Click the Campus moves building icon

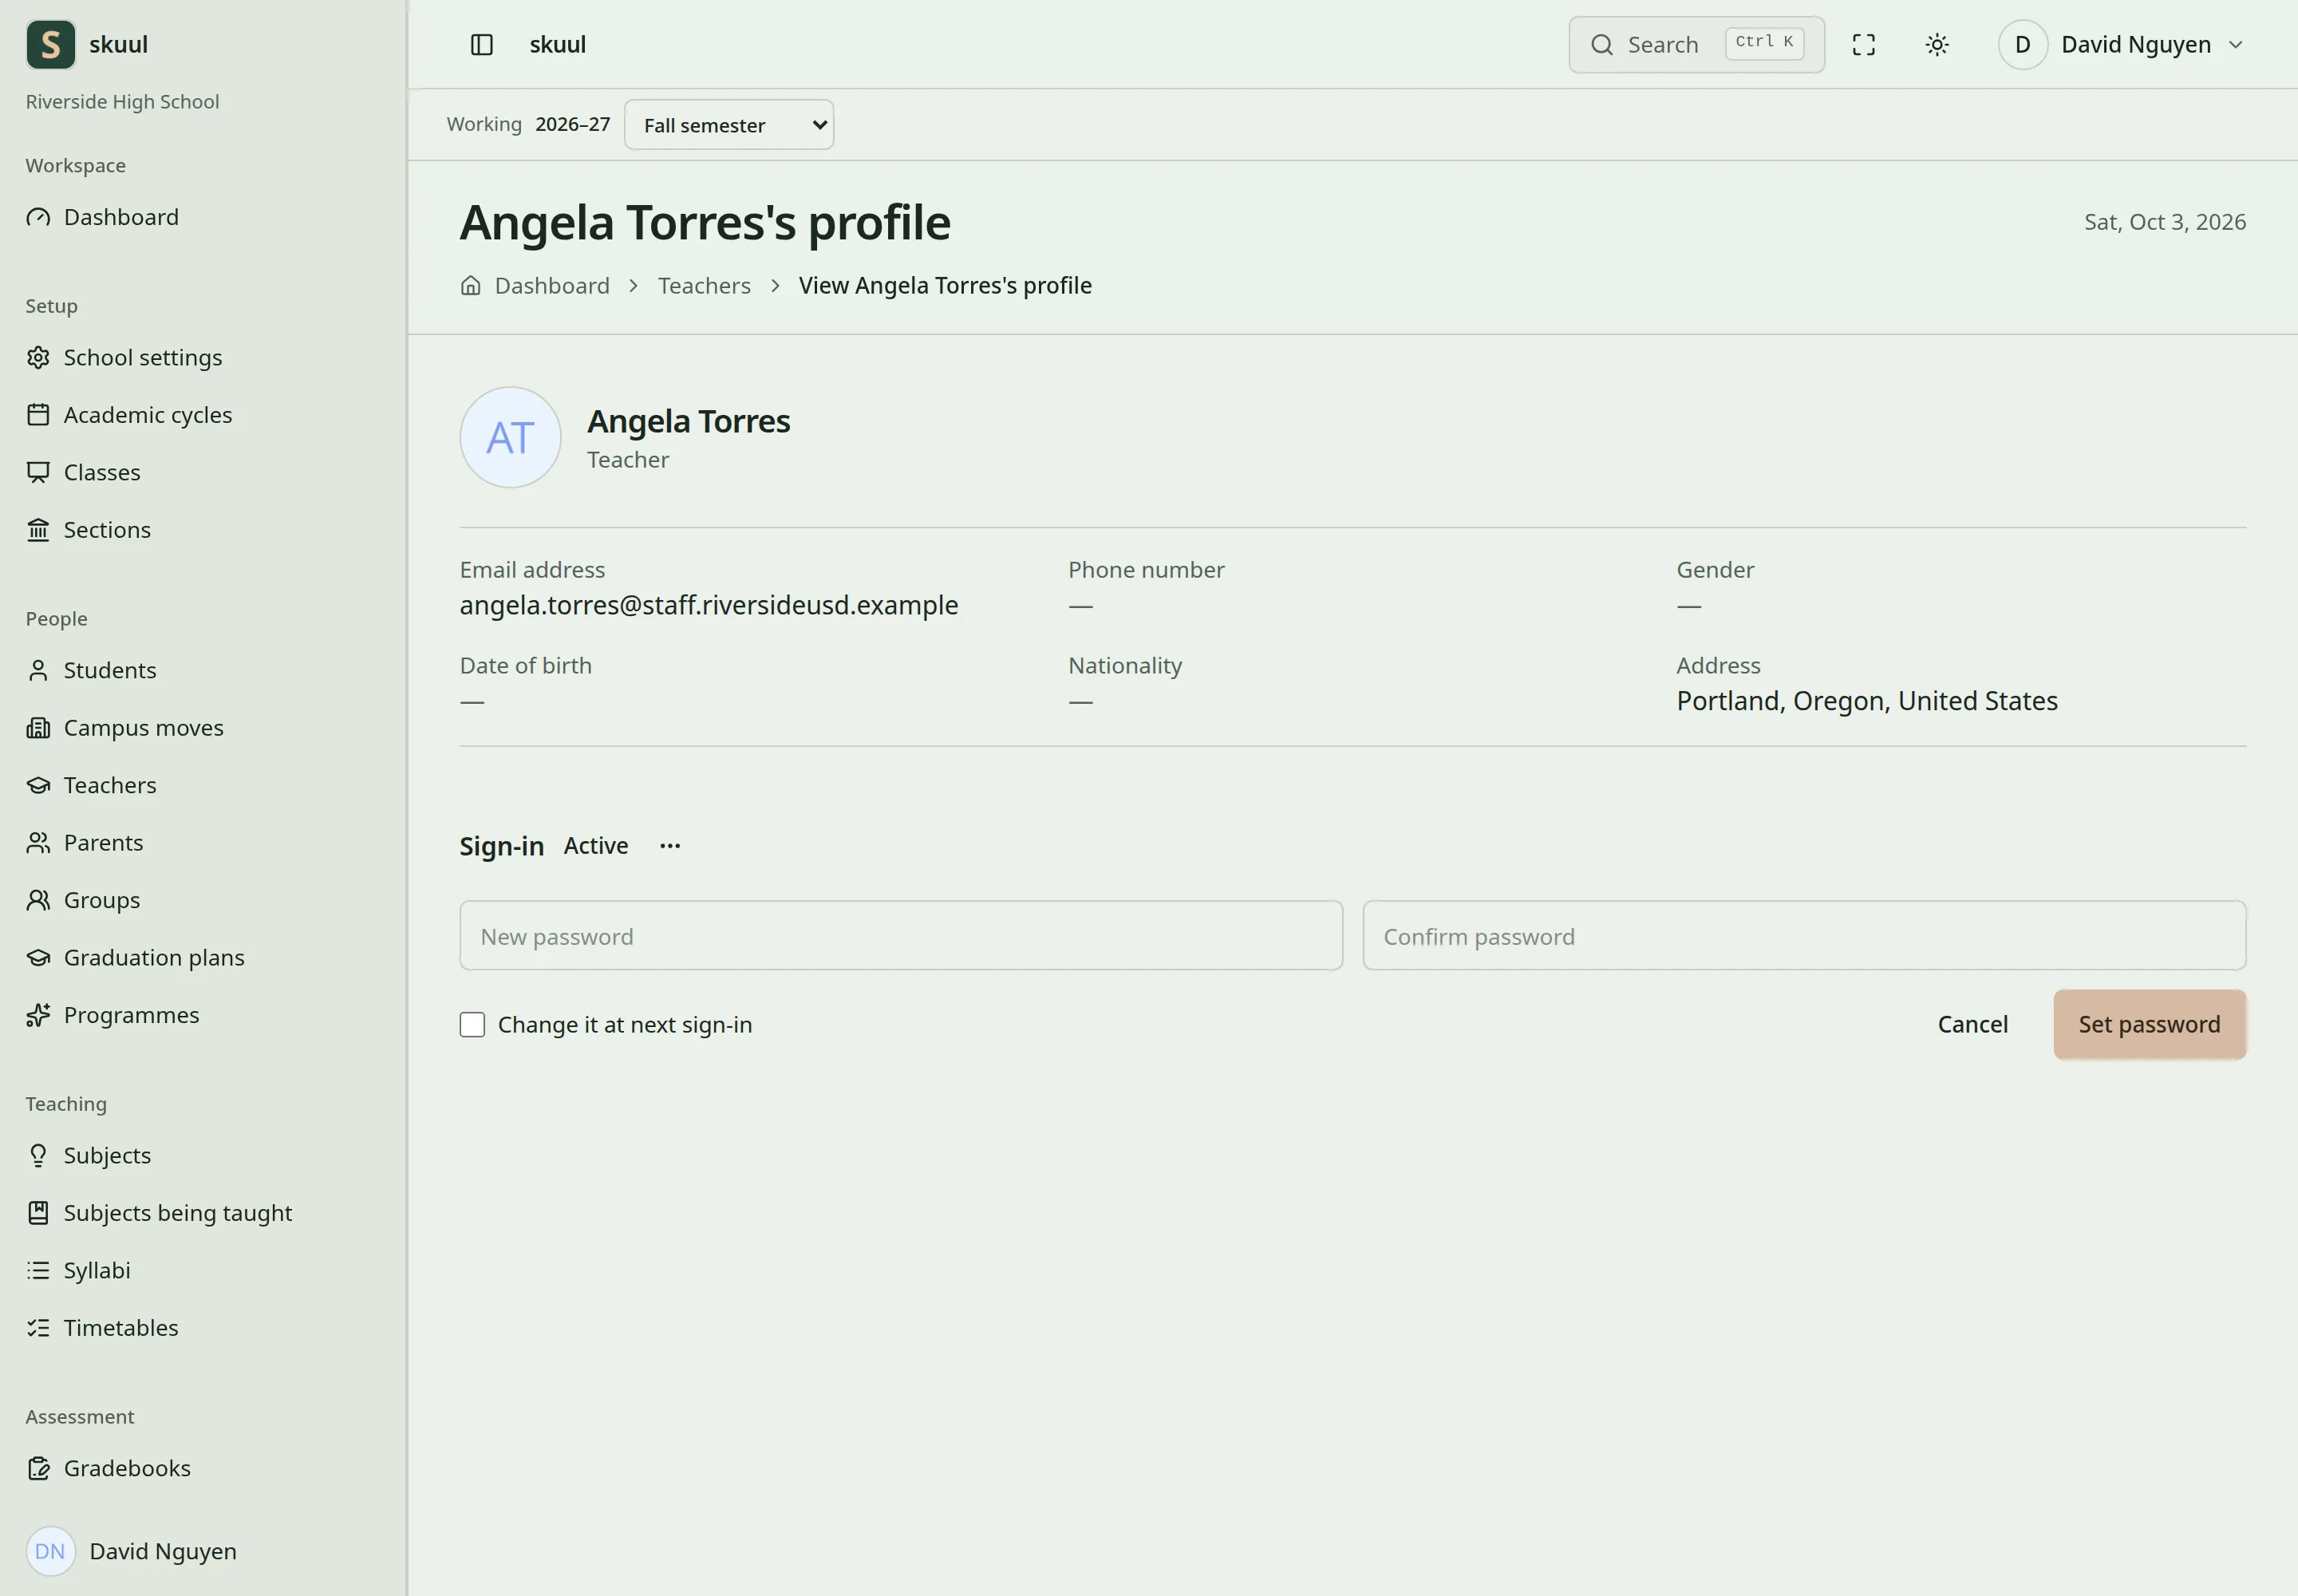click(x=38, y=728)
